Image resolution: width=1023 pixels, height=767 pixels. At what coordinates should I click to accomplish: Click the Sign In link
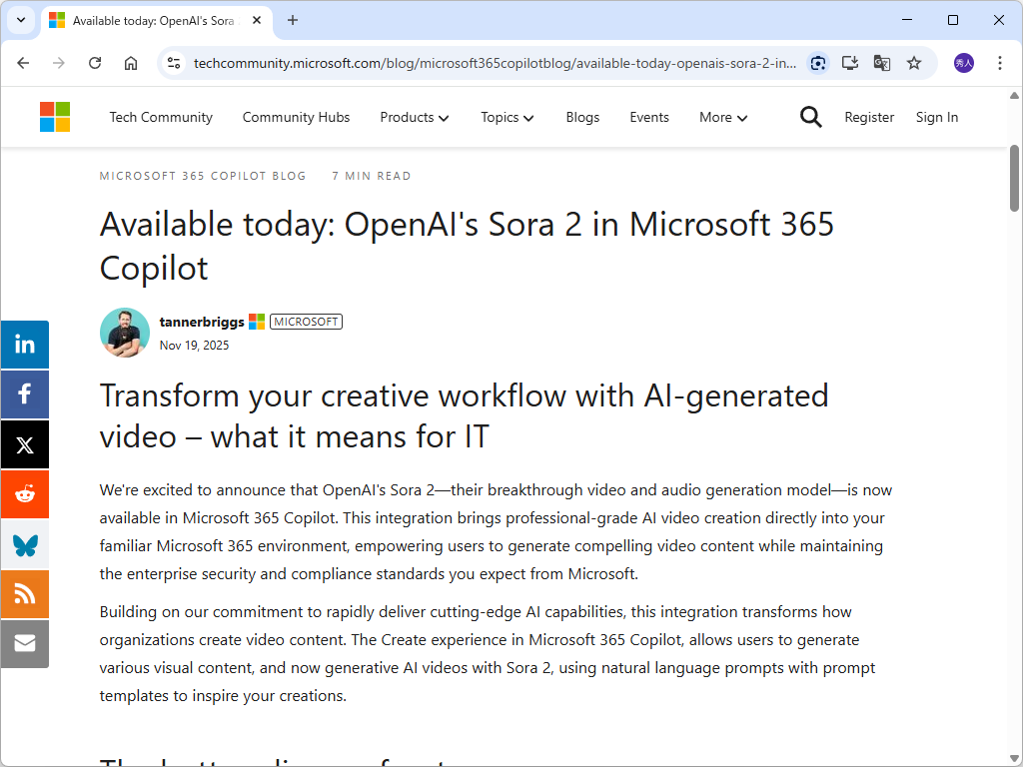(936, 117)
